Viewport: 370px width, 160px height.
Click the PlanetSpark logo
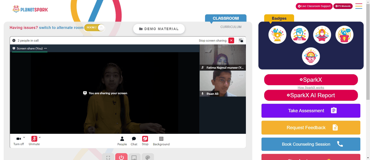[30, 9]
